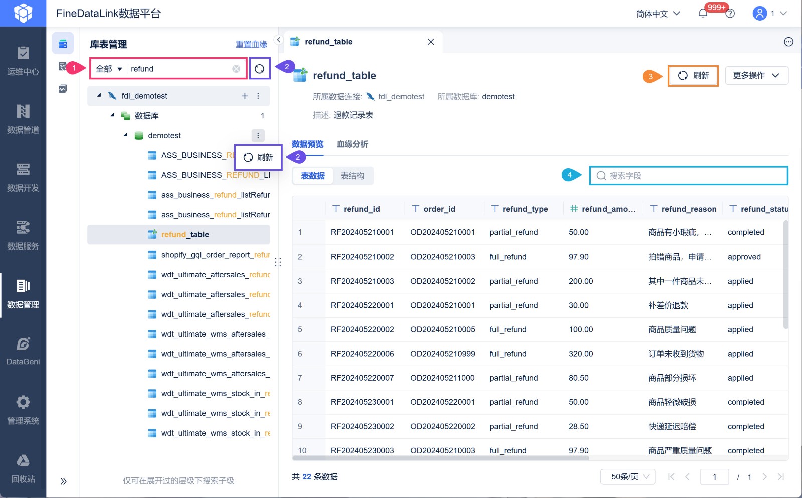Open more options for fdl_demotest
Screen dimensions: 802x498
coord(258,96)
